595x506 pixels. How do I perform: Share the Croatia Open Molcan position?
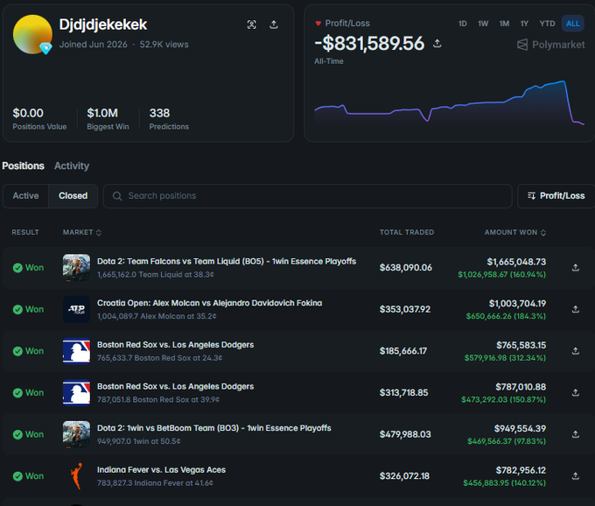(x=575, y=309)
